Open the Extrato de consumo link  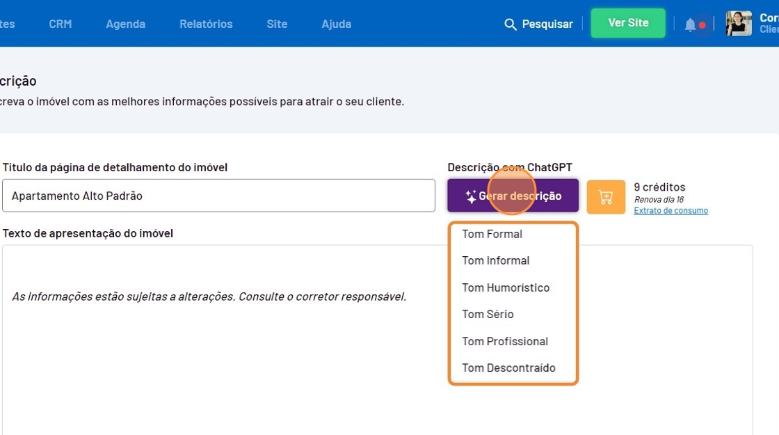point(670,211)
